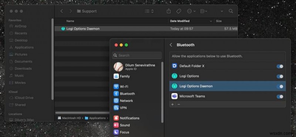Open the Finder Action ellipsis menu
This screenshot has height=137, width=296.
coord(191,11)
